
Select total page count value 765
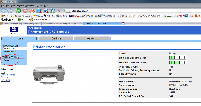(x=171, y=67)
